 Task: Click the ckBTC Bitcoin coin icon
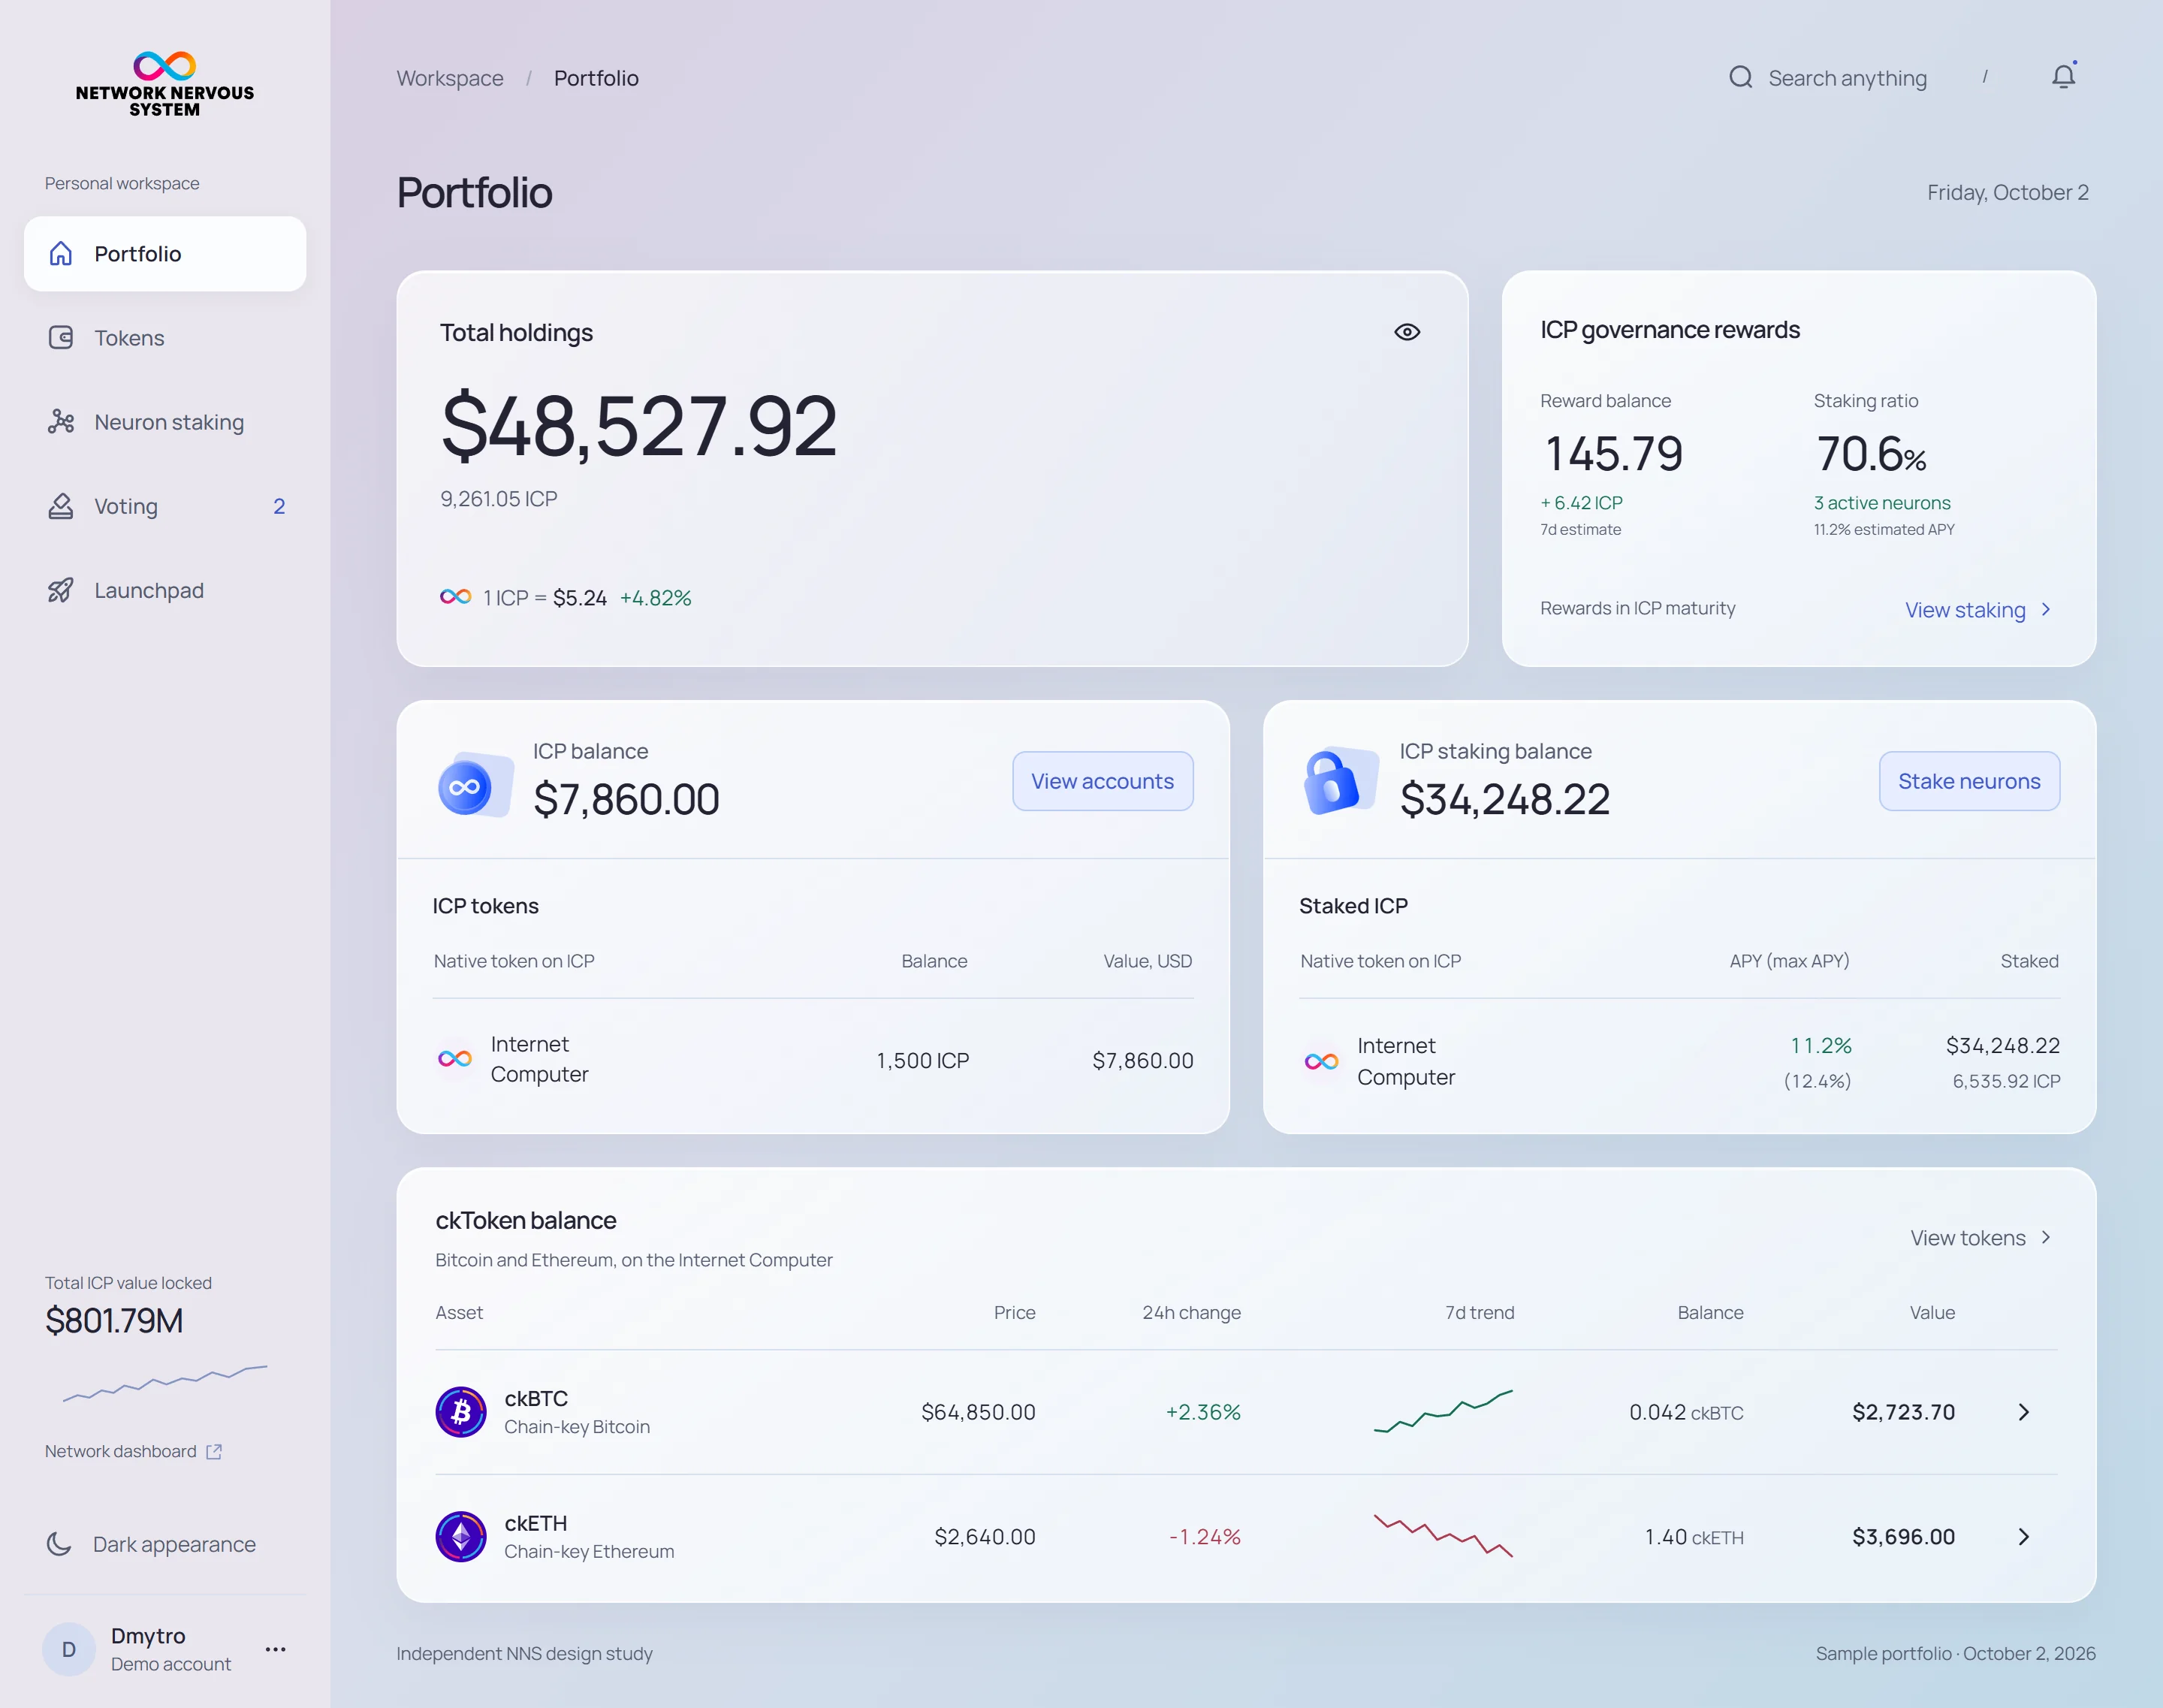461,1412
